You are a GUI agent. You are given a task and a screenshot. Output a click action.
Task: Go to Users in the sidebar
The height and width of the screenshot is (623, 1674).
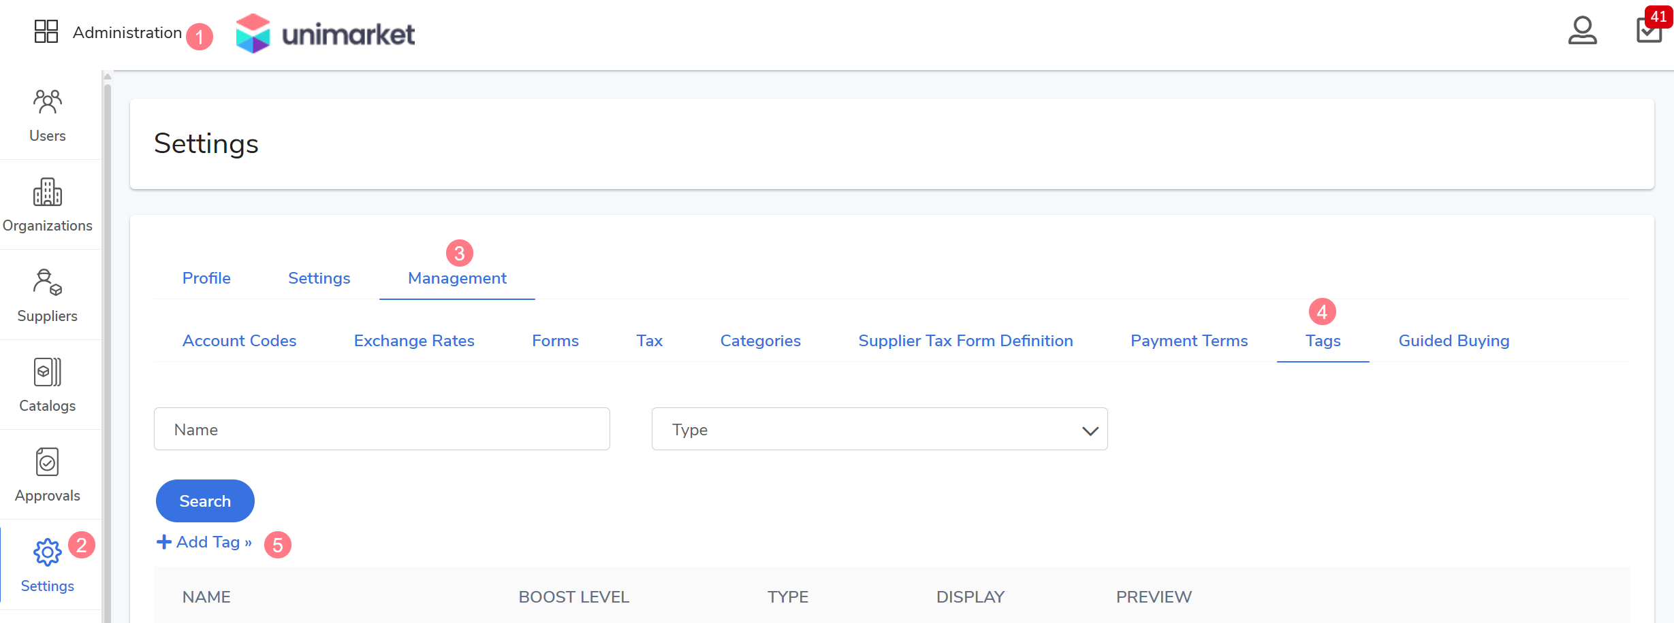[x=48, y=115]
